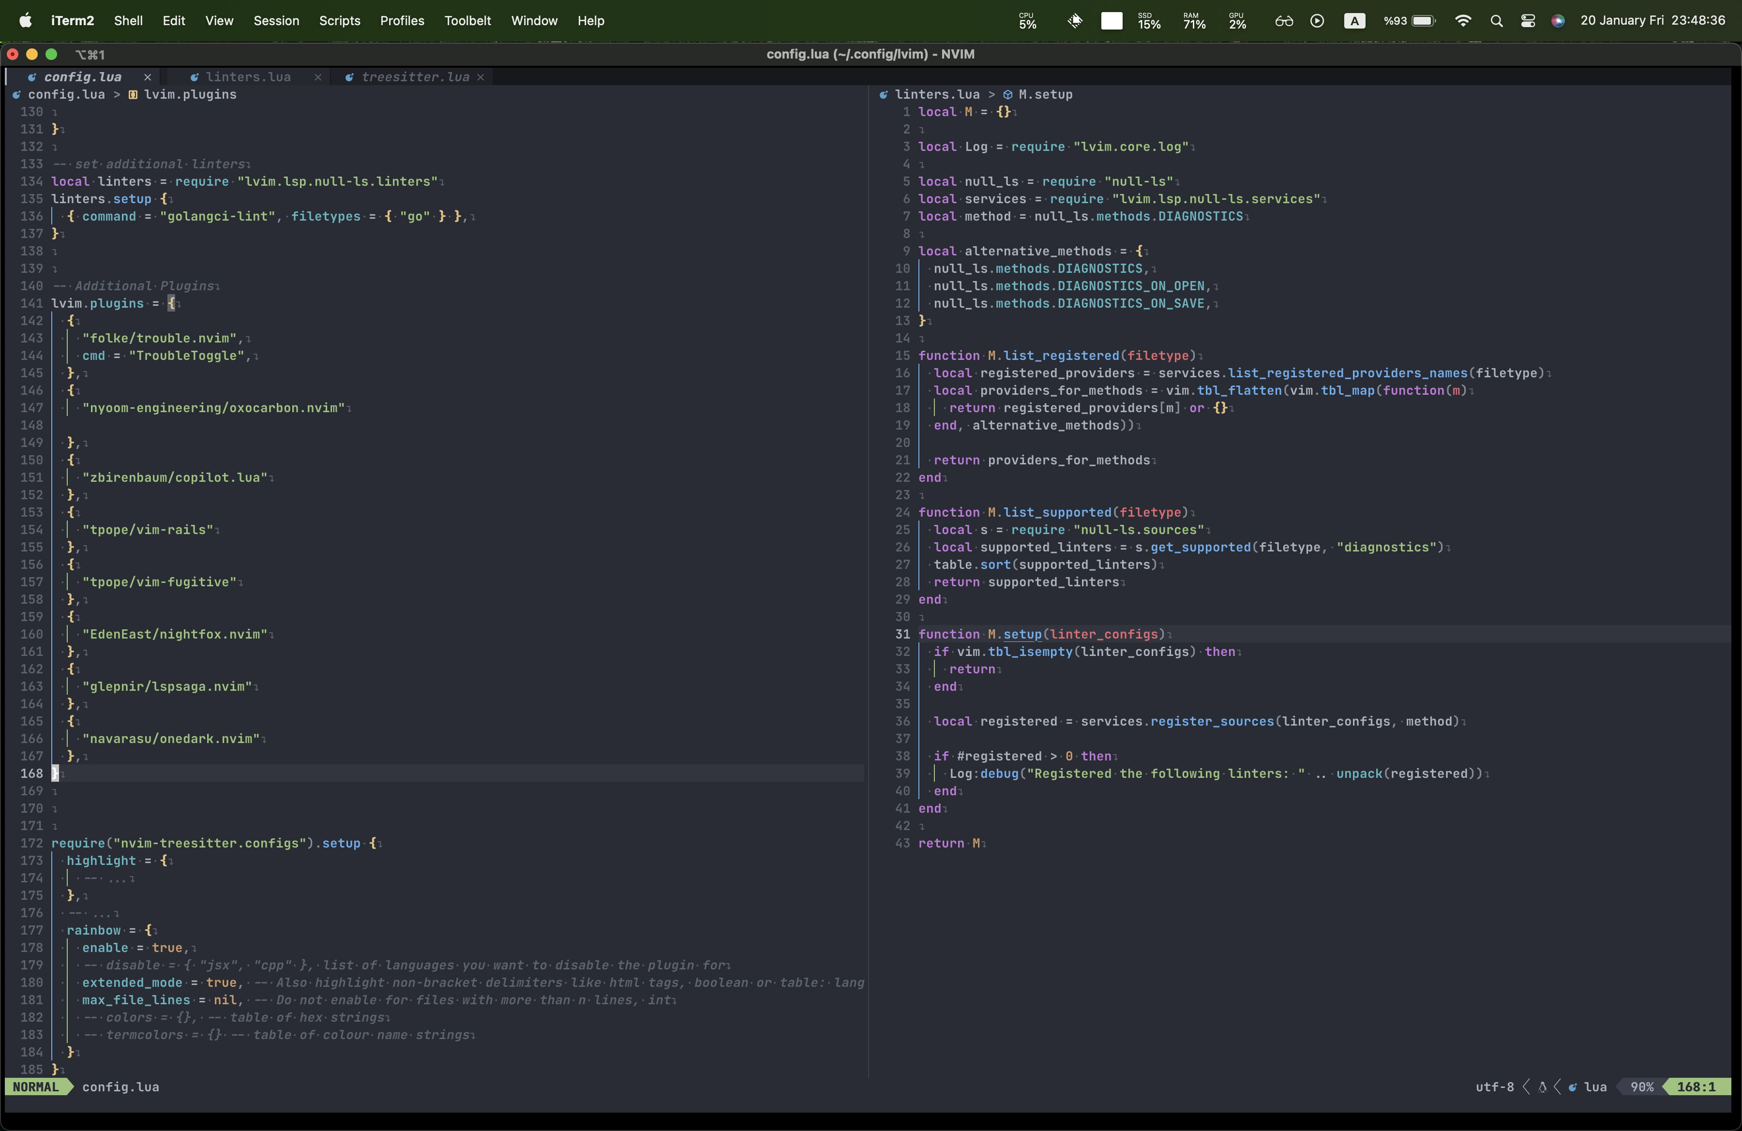Open Control Center
Screen dimensions: 1742x1131
(x=1528, y=20)
